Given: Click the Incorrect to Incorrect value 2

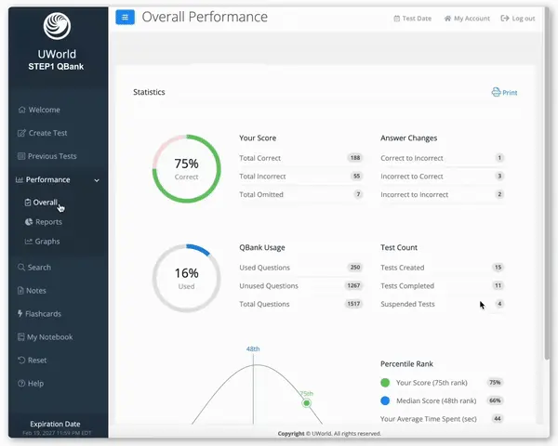Looking at the screenshot, I should 499,194.
